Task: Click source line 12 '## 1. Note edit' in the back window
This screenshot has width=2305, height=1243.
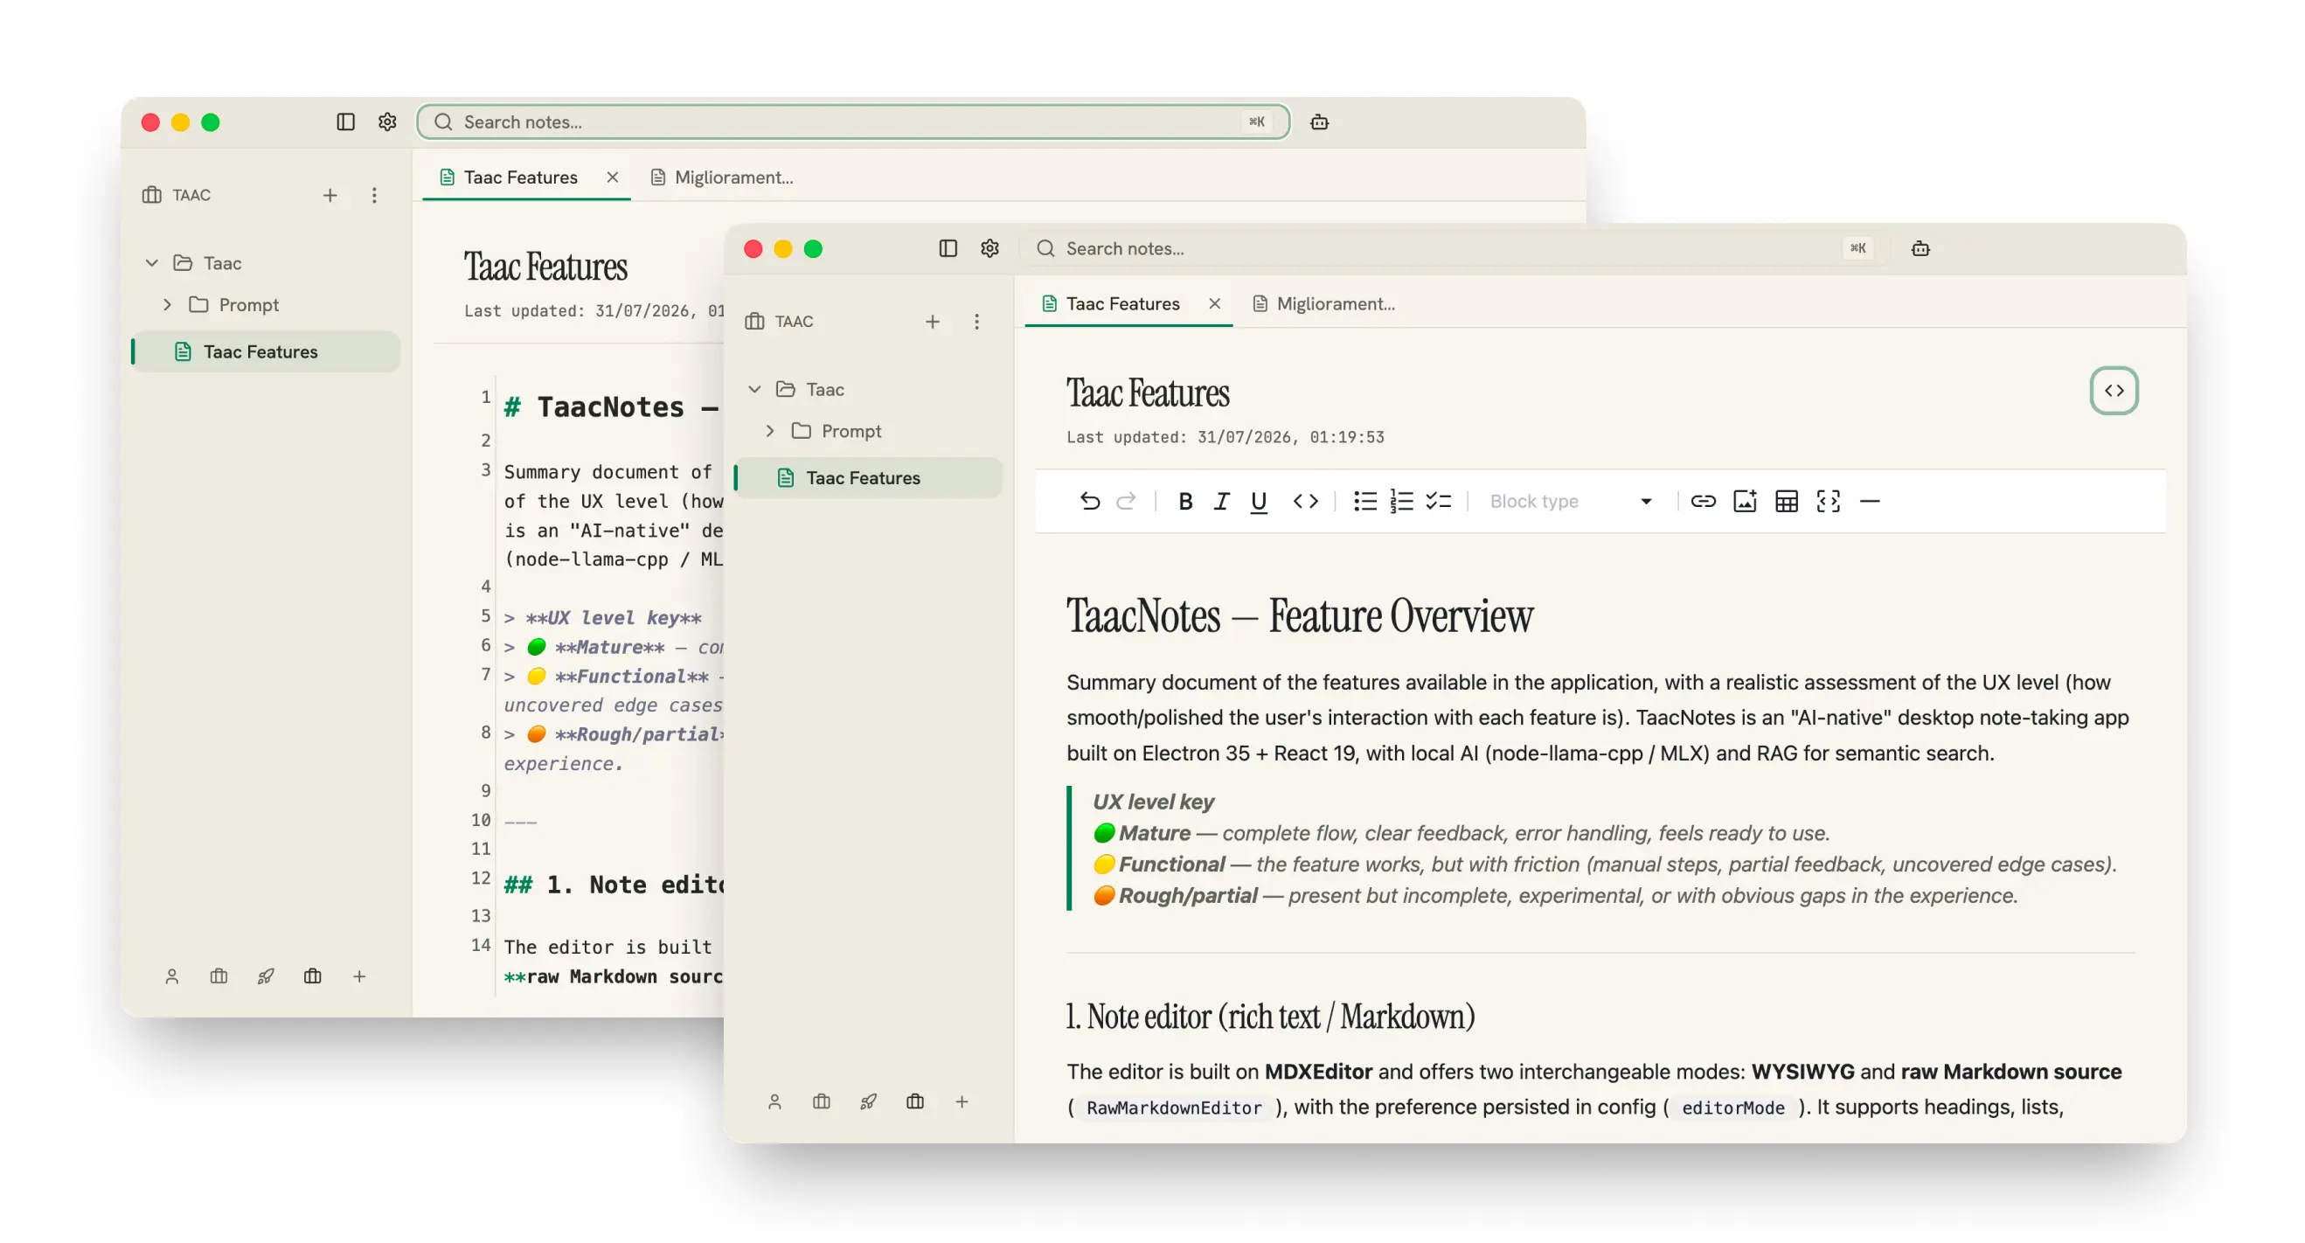Action: point(613,884)
